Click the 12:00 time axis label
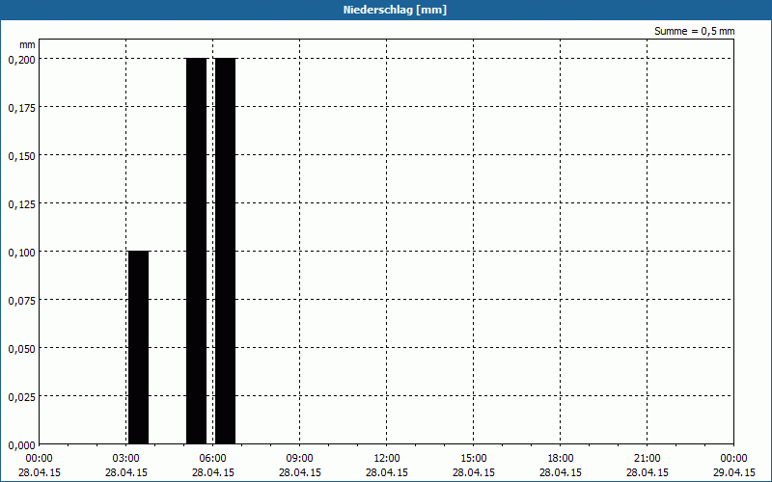 pyautogui.click(x=387, y=458)
